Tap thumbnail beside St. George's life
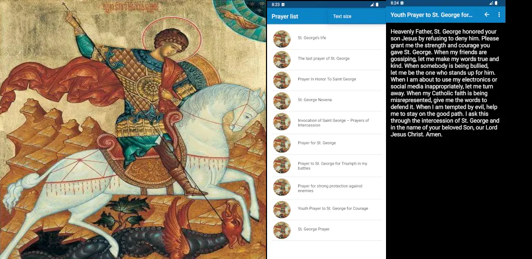Viewport: 532px width, 259px height. point(282,39)
